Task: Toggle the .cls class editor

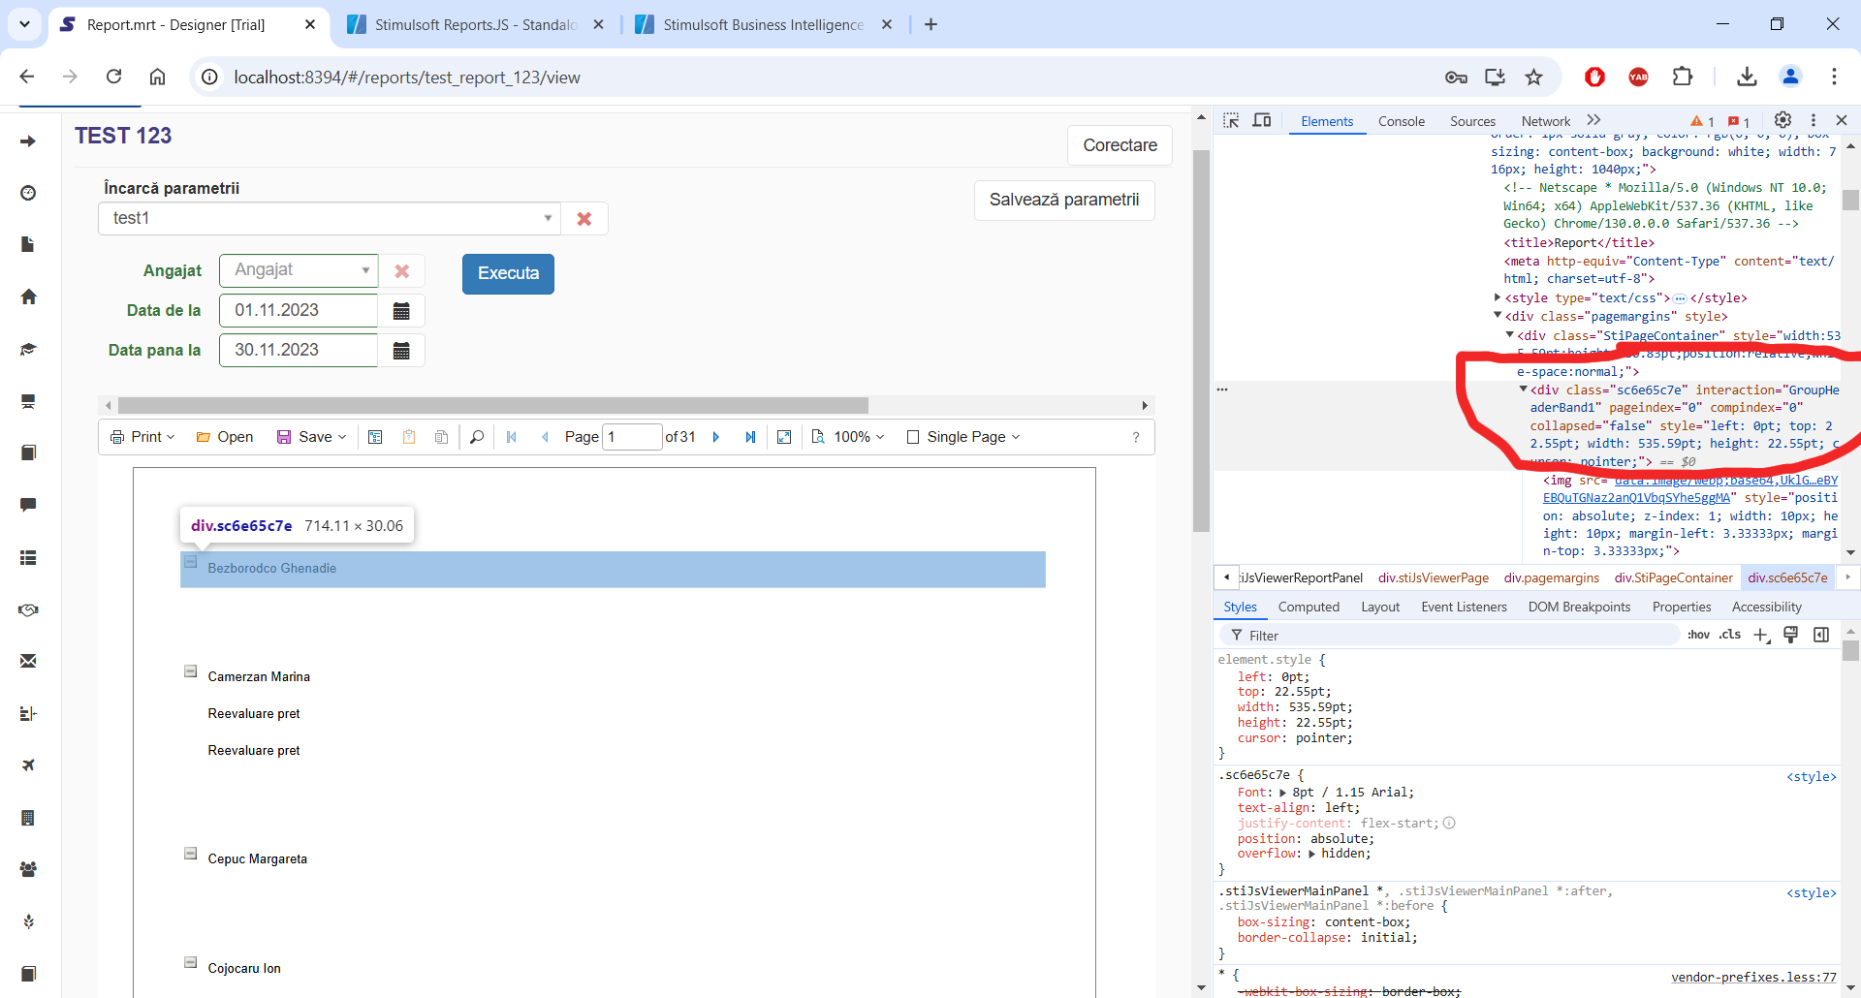Action: [x=1730, y=635]
